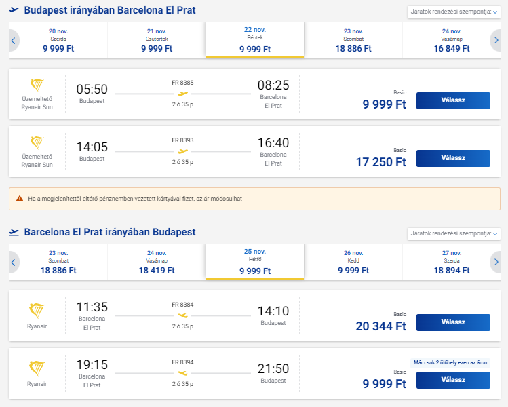Image resolution: width=508 pixels, height=407 pixels.
Task: Click departure time 05:50
Action: 92,89
